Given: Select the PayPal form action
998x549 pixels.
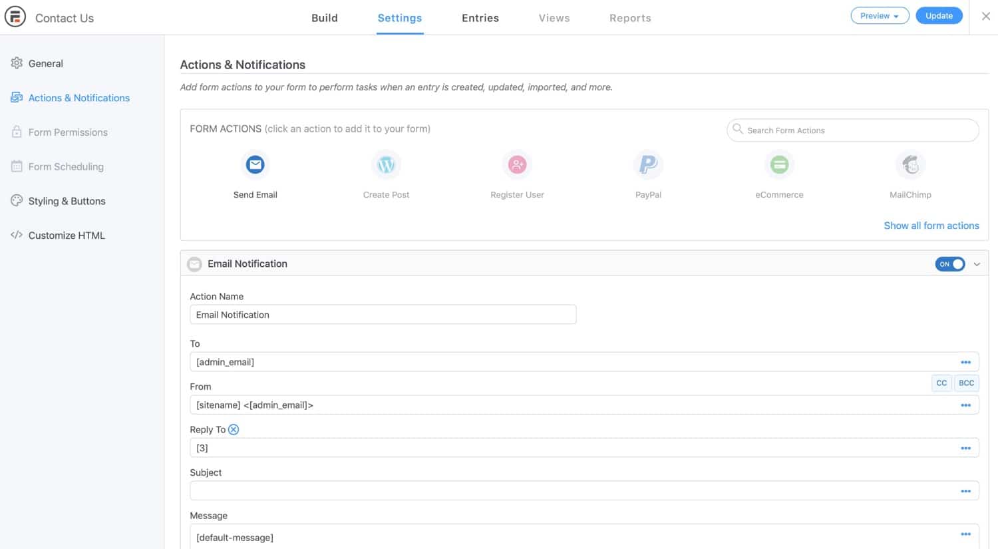Looking at the screenshot, I should pos(648,173).
